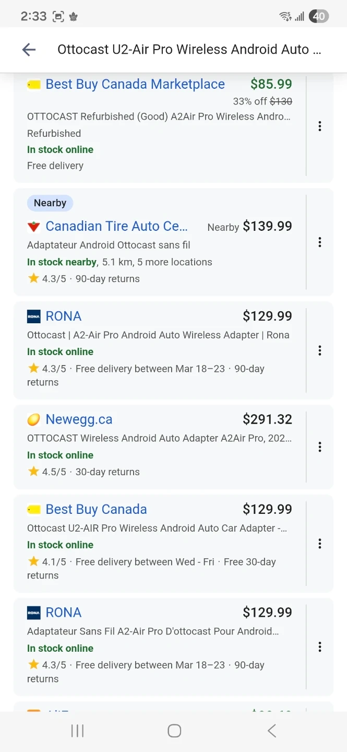
Task: Tap the Canadian Tire triangle logo
Action: 34,227
